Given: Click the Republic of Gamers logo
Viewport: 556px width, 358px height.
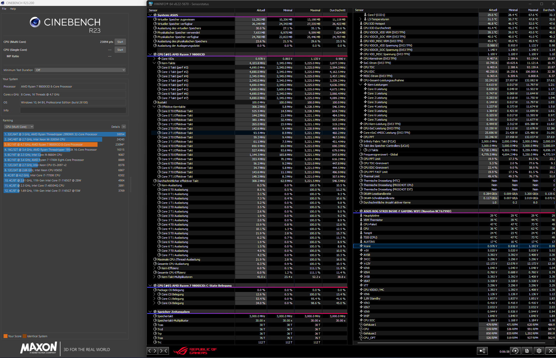Looking at the screenshot, I should (195, 351).
